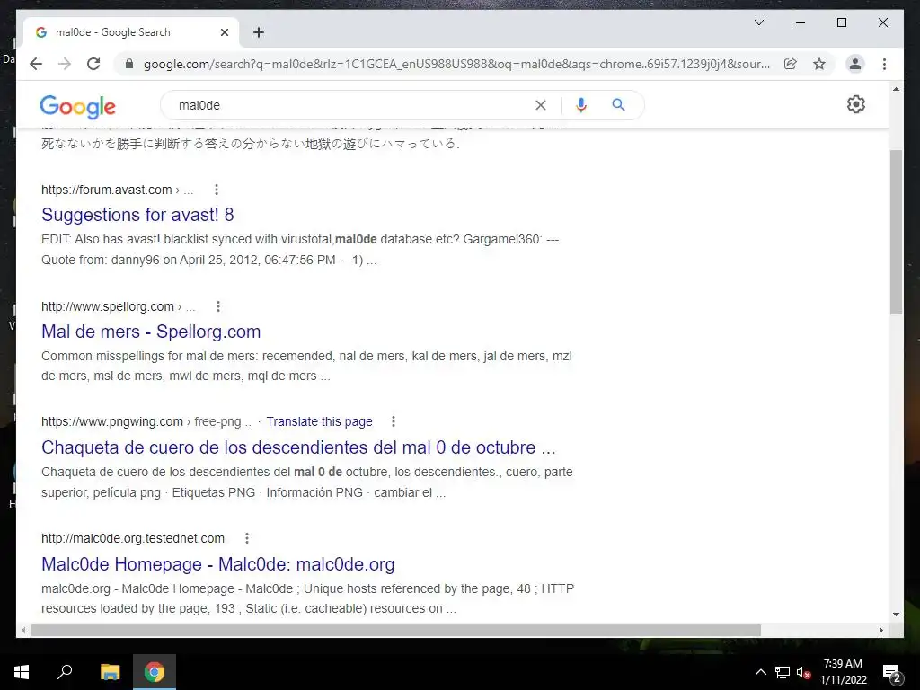Click the horizontal scrollbar thumb

pos(396,630)
